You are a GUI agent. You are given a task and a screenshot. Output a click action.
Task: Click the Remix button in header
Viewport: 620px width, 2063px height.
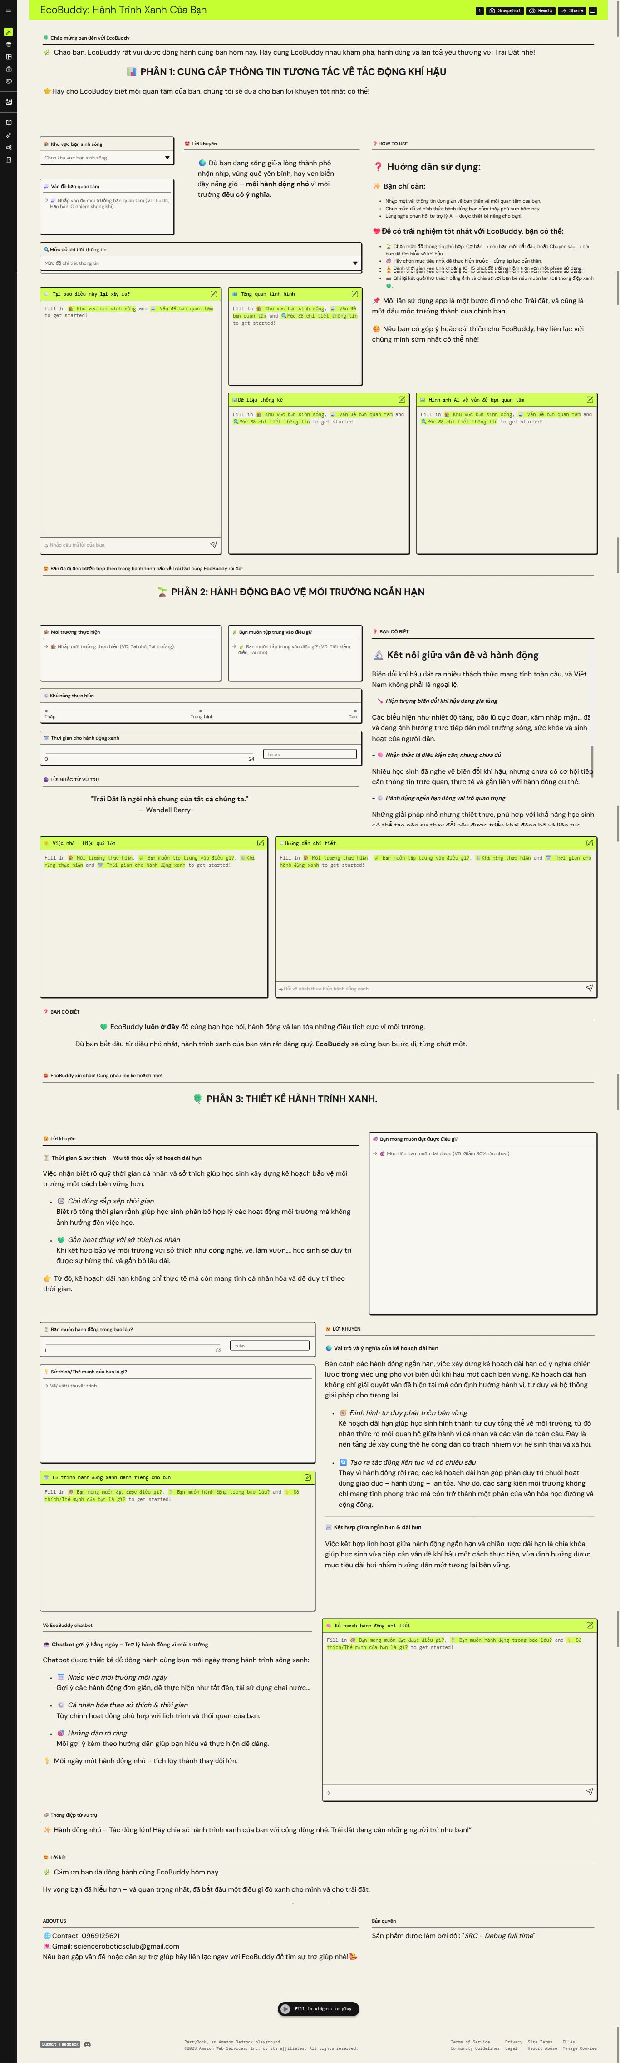[541, 10]
